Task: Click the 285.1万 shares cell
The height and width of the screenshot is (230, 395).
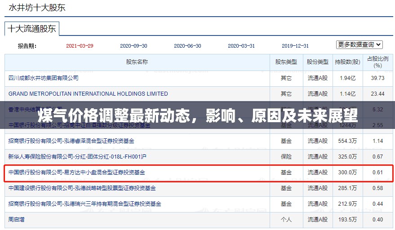Action: pos(348,188)
